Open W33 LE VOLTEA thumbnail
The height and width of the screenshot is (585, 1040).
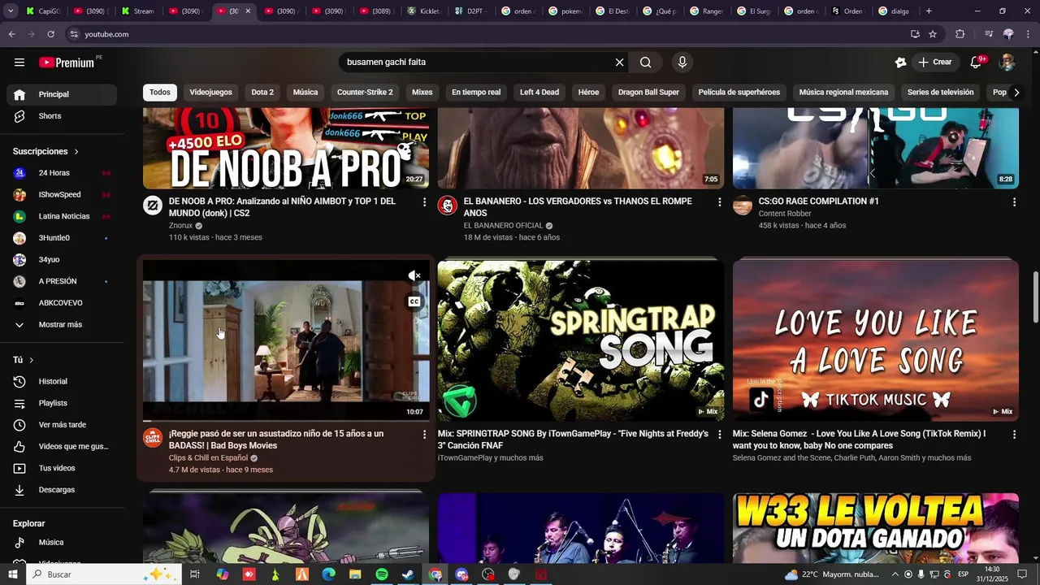tap(876, 528)
